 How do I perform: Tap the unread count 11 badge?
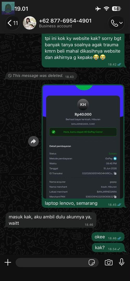pyautogui.click(x=16, y=23)
